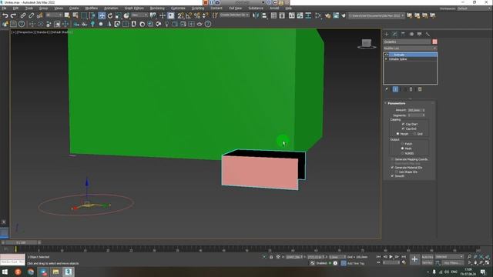Open the File menu

coord(4,8)
